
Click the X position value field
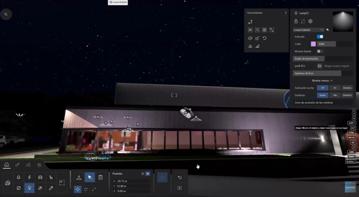pyautogui.click(x=131, y=181)
